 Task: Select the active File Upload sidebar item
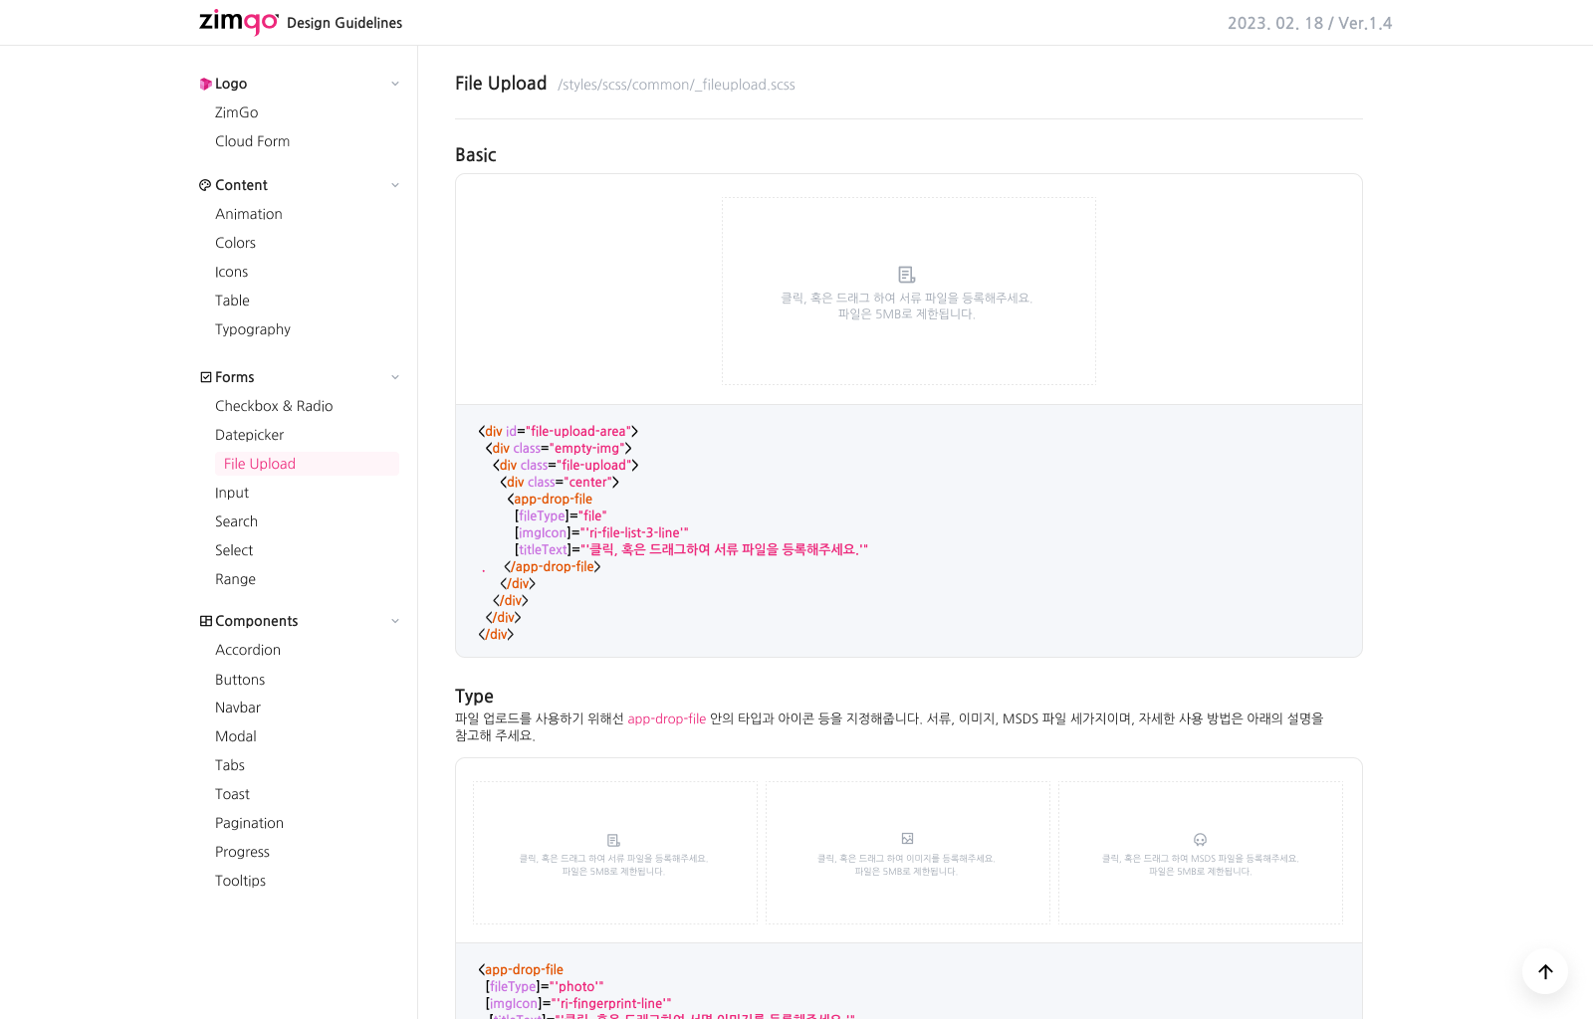click(x=260, y=464)
